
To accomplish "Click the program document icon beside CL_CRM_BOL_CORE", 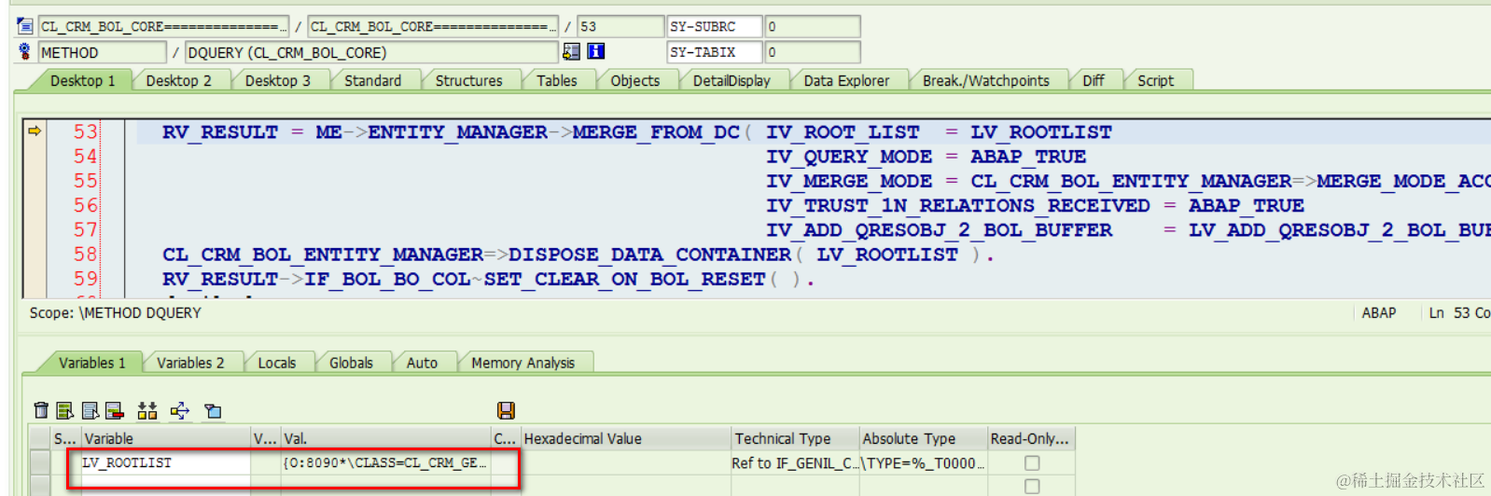I will (25, 26).
